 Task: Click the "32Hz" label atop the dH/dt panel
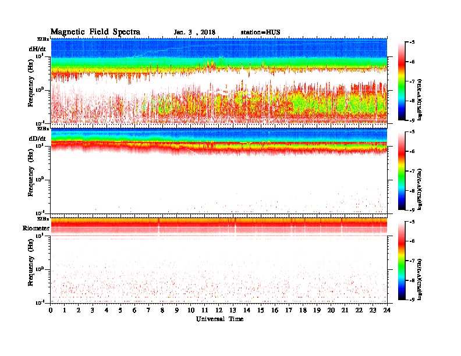(43, 39)
